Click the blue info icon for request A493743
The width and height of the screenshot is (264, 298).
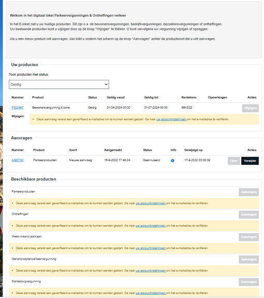coord(172,161)
